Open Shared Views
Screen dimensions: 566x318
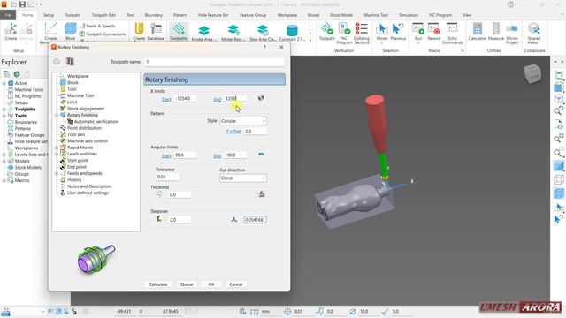[533, 34]
